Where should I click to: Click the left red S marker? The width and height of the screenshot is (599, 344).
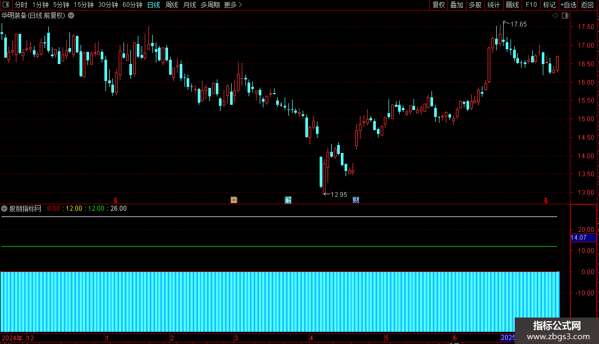(x=116, y=201)
